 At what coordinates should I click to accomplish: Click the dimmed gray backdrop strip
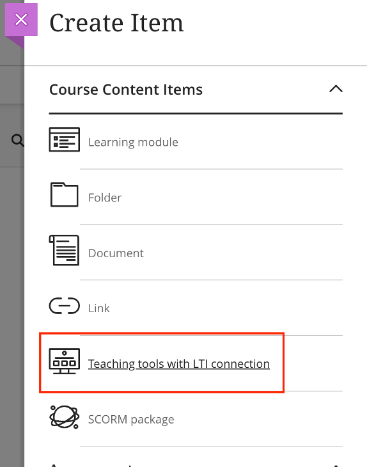click(x=12, y=298)
